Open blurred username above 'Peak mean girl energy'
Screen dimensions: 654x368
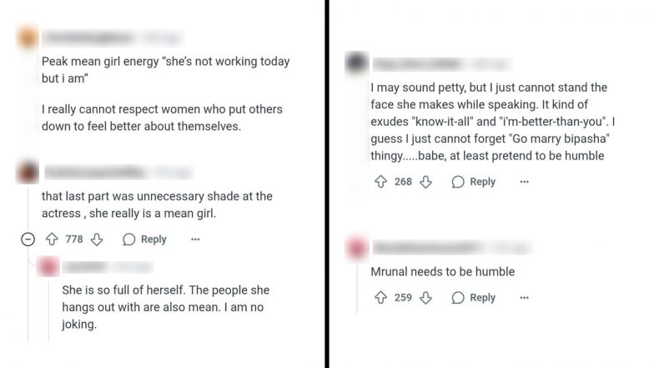coord(87,38)
